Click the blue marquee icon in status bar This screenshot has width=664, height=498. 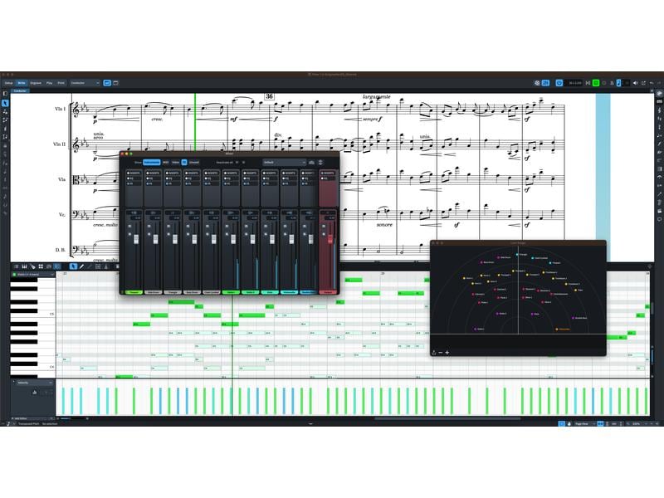click(562, 423)
